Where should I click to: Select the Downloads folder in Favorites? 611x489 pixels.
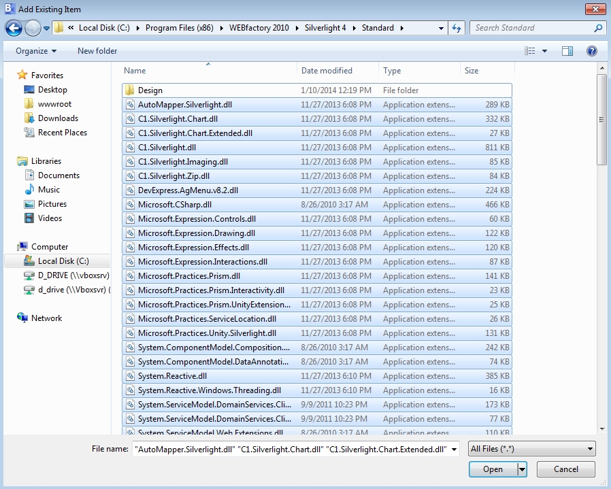(58, 118)
